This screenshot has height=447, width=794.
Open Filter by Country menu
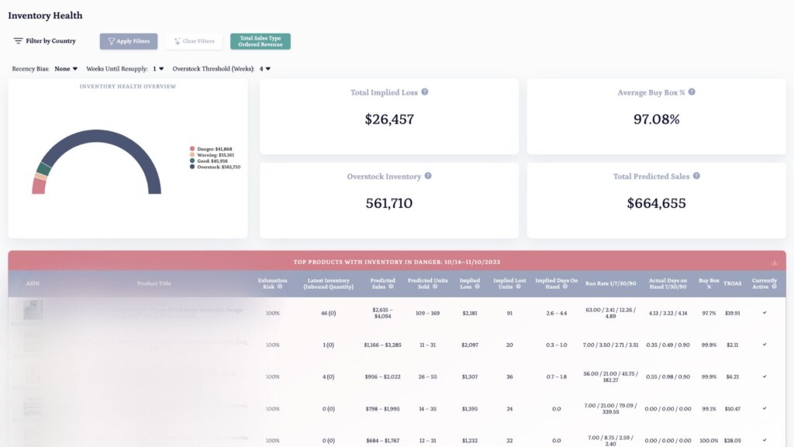[44, 41]
